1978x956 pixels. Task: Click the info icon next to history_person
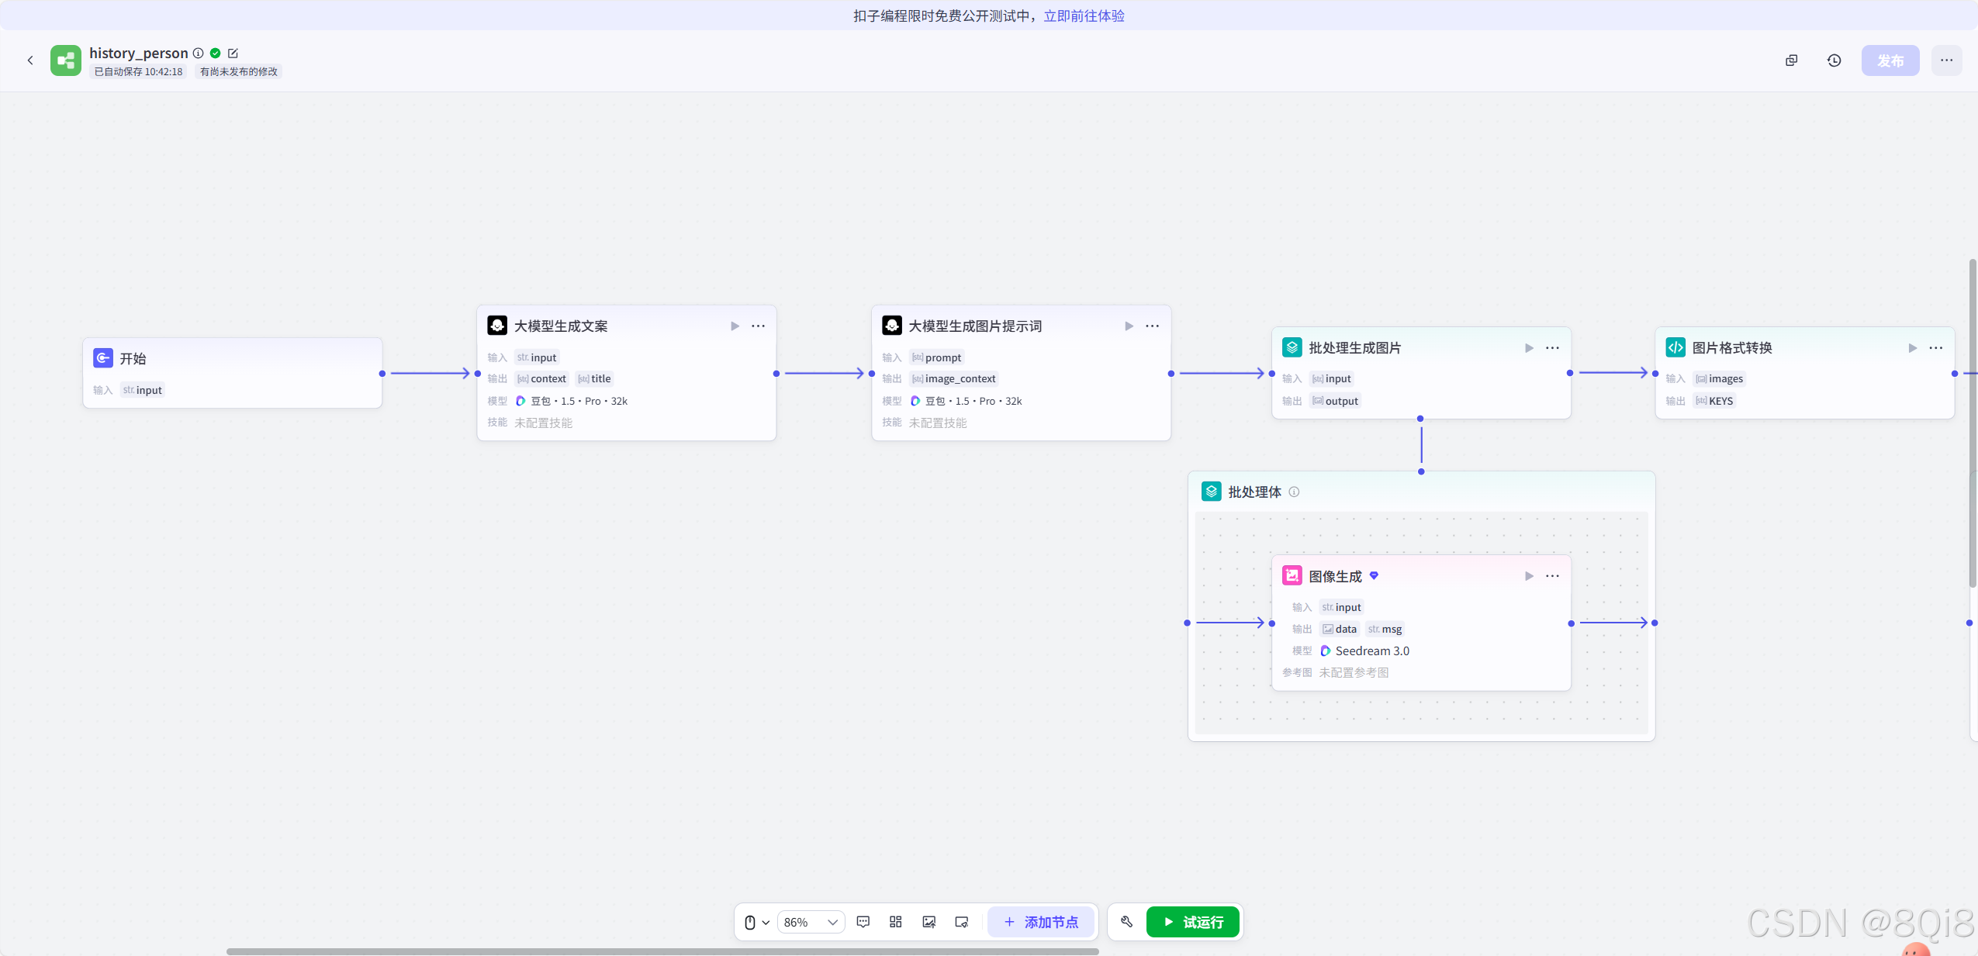(199, 53)
